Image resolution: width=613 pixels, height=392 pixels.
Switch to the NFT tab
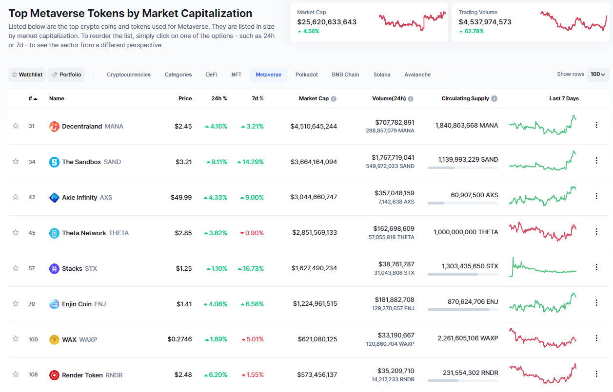click(237, 75)
